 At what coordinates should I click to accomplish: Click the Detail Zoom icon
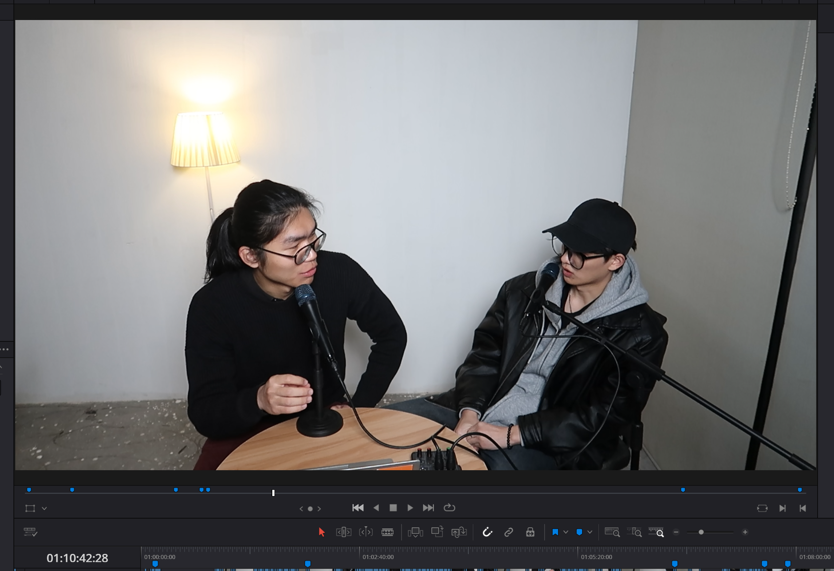pyautogui.click(x=634, y=532)
